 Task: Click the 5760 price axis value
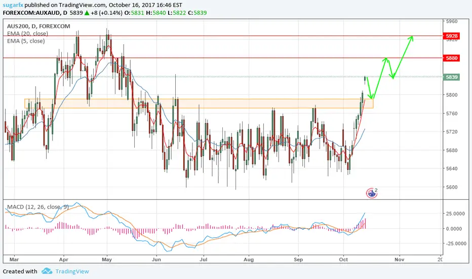click(x=452, y=114)
